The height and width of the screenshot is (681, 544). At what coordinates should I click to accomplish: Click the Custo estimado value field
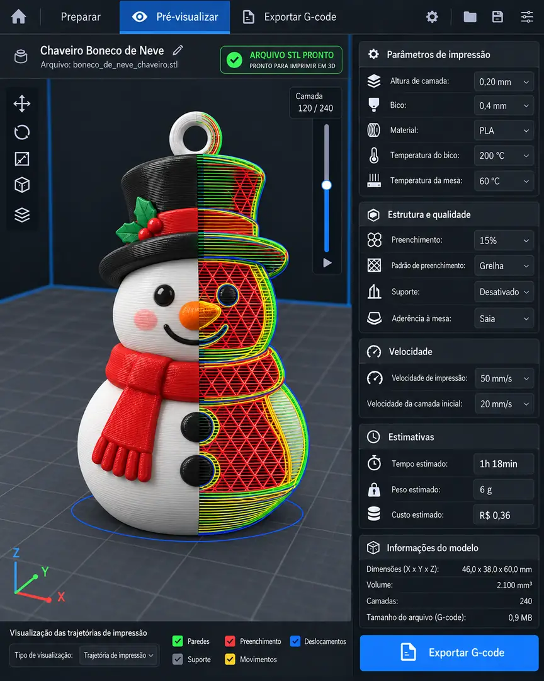coord(504,515)
